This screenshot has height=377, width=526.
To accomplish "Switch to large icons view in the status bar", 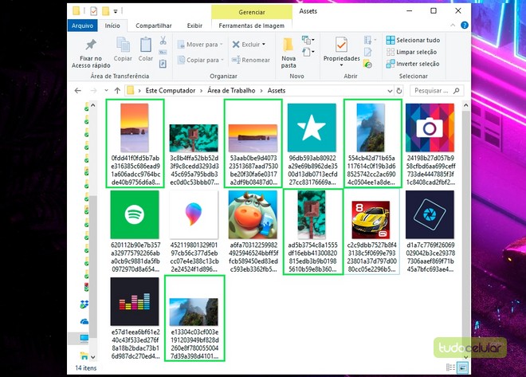I will point(463,367).
